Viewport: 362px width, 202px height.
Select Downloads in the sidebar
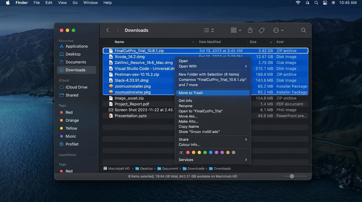pos(76,70)
